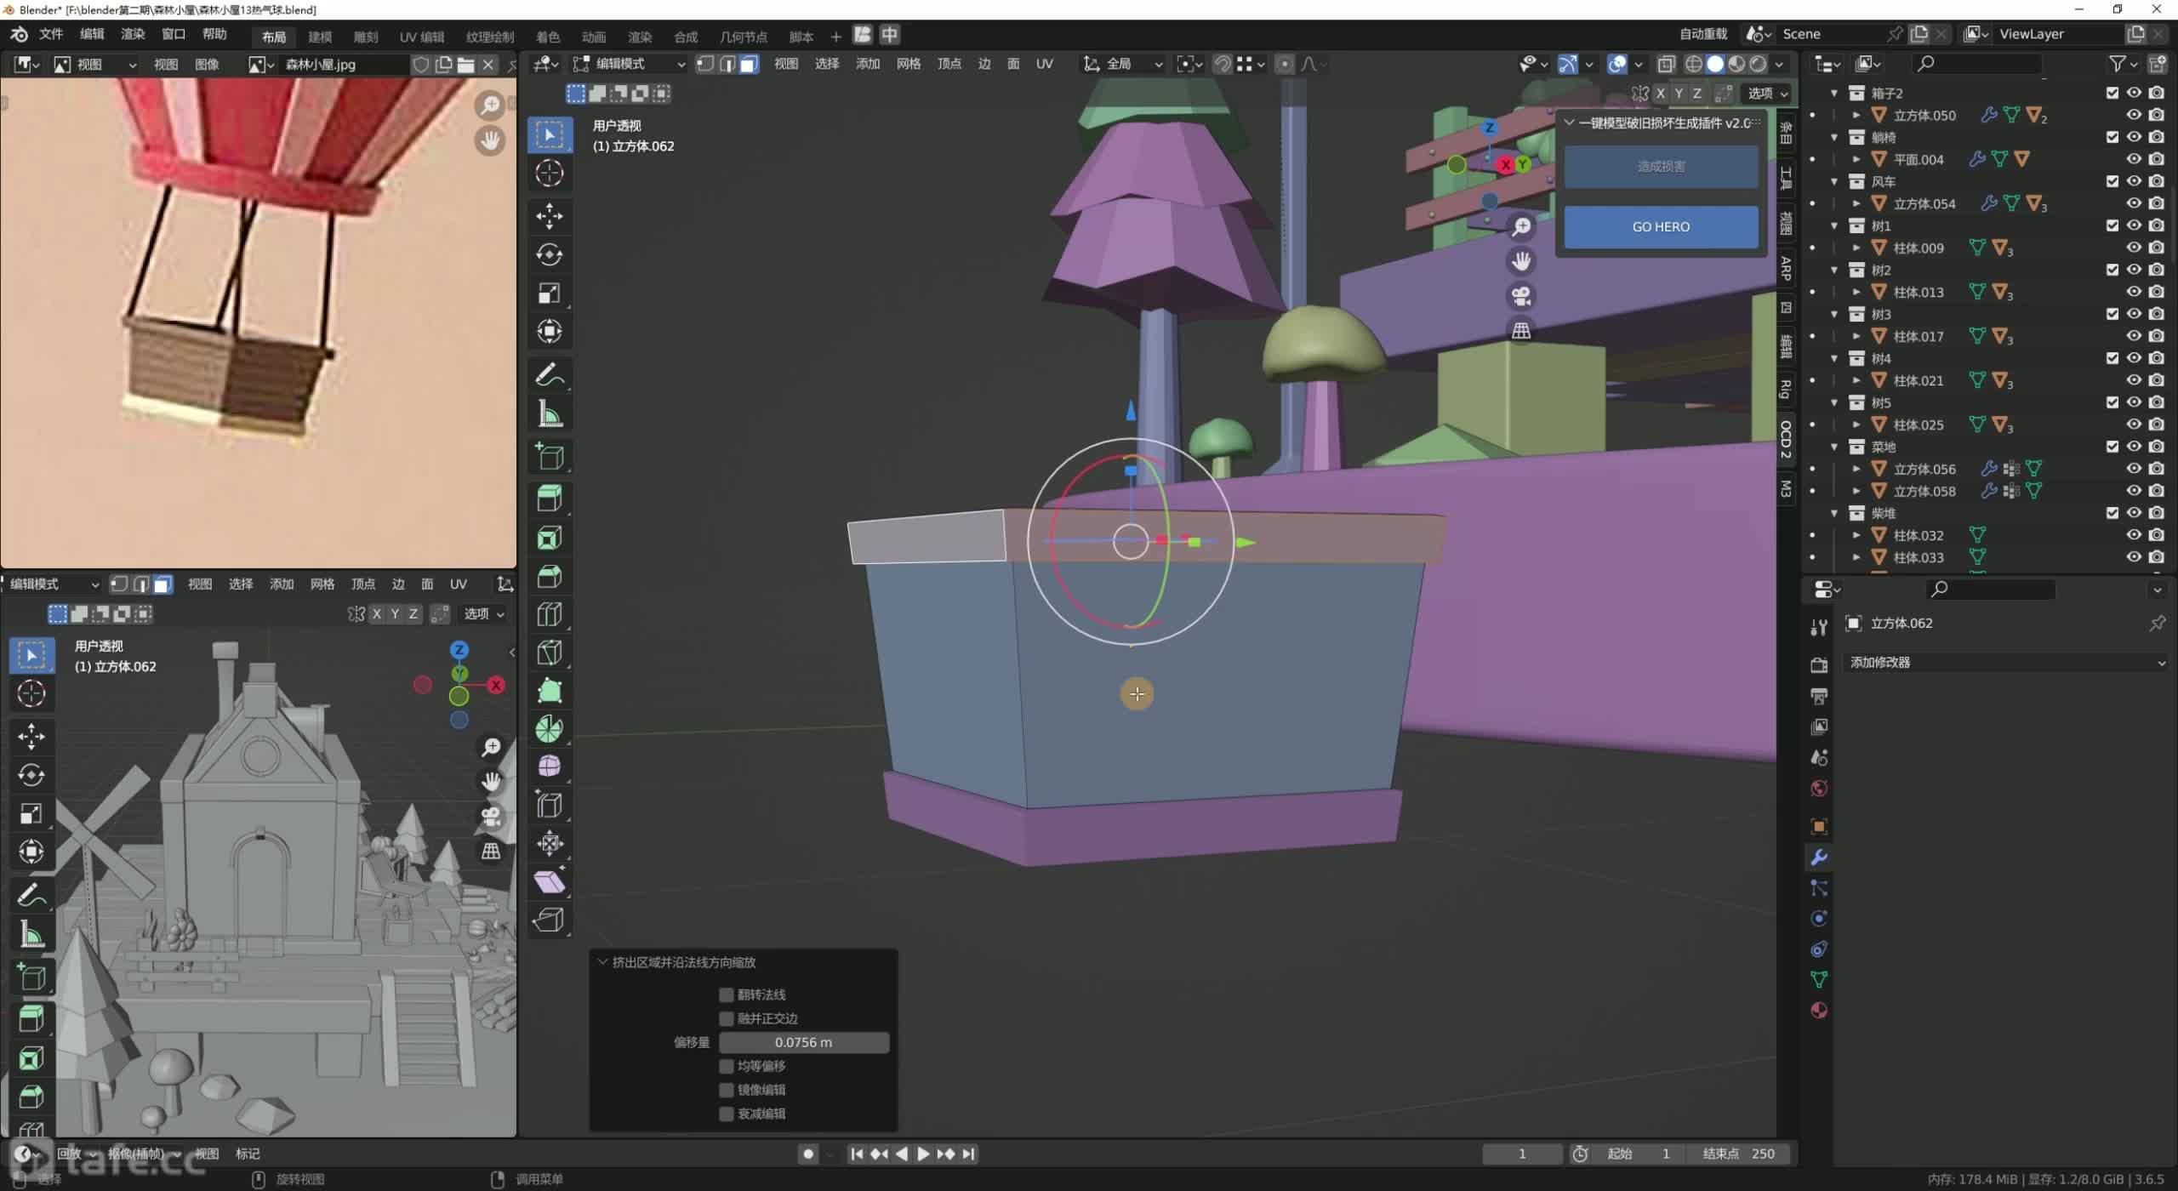Select the Loop Cut tool
The width and height of the screenshot is (2178, 1191).
550,614
